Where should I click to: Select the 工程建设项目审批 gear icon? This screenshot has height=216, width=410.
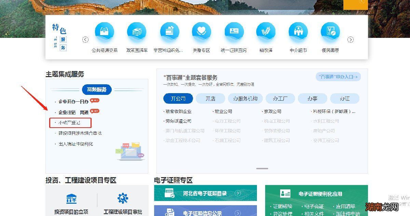click(x=122, y=199)
